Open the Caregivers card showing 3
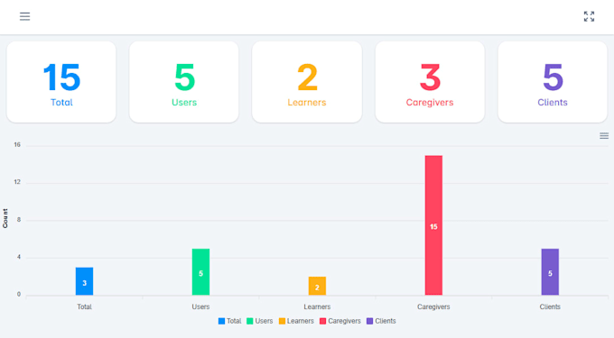 430,82
